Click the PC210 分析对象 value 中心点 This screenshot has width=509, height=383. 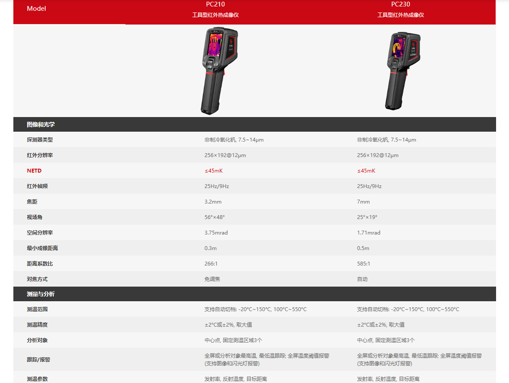click(x=233, y=340)
